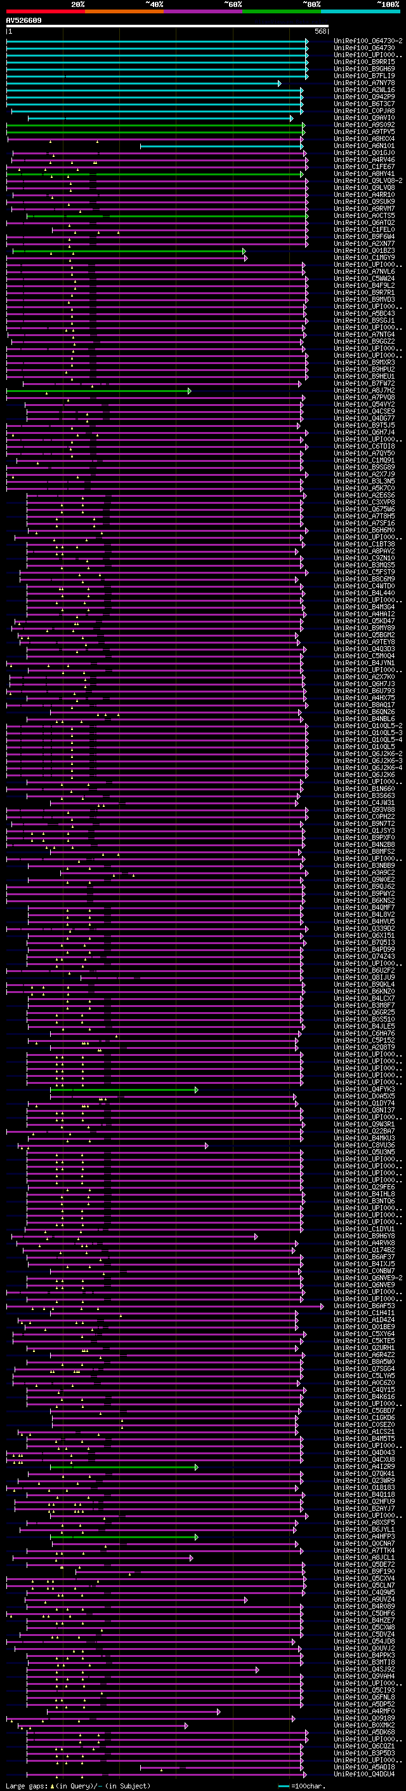Select hit UniRef100_A5DK68

[x=364, y=1732]
